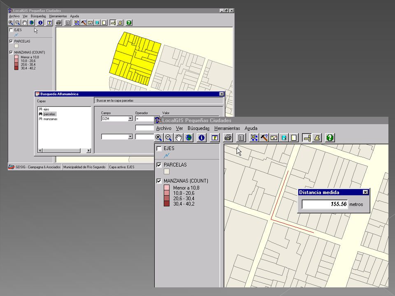The height and width of the screenshot is (296, 395).
Task: Open Herramientas menu in front LocalGIS window
Action: coord(227,128)
